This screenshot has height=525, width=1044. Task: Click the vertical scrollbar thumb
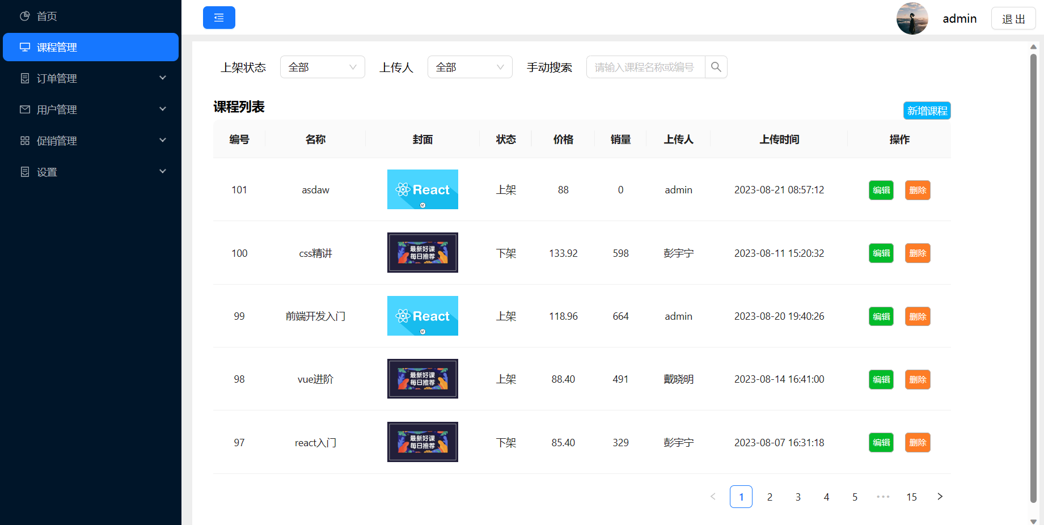coord(1033,278)
